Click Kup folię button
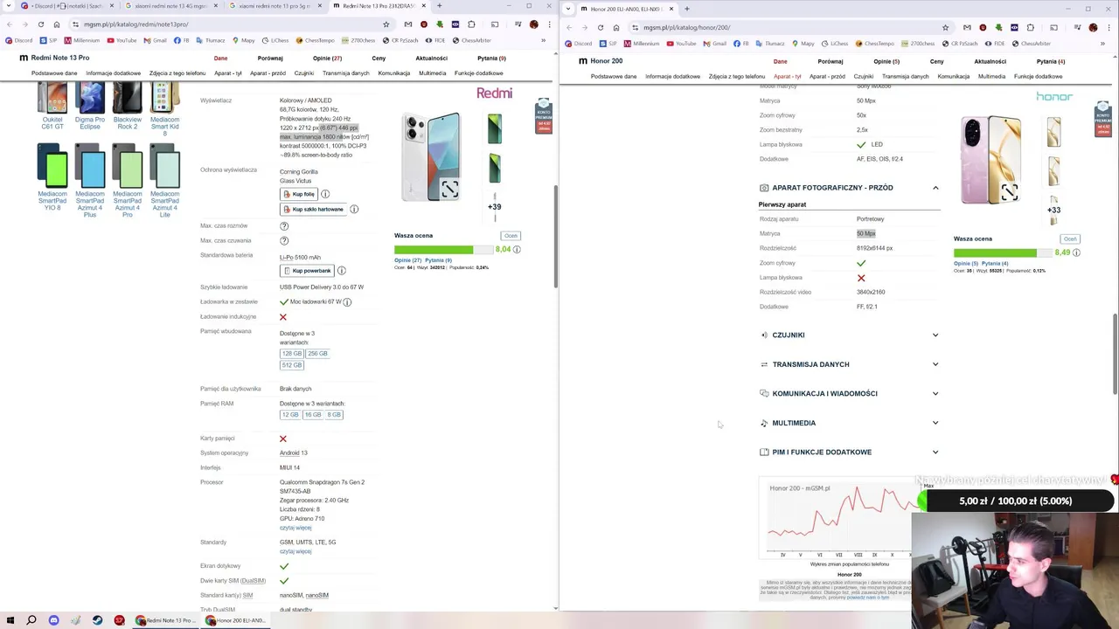Viewport: 1119px width, 629px height. pos(298,194)
